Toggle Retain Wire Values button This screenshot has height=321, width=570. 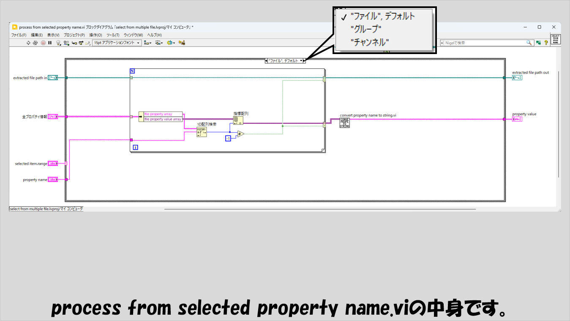click(x=66, y=43)
